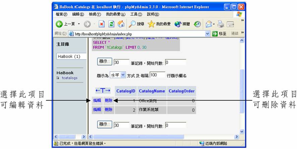297x149 pixels.
Task: Click the upper start-row field showing 0
Action: tap(176, 62)
